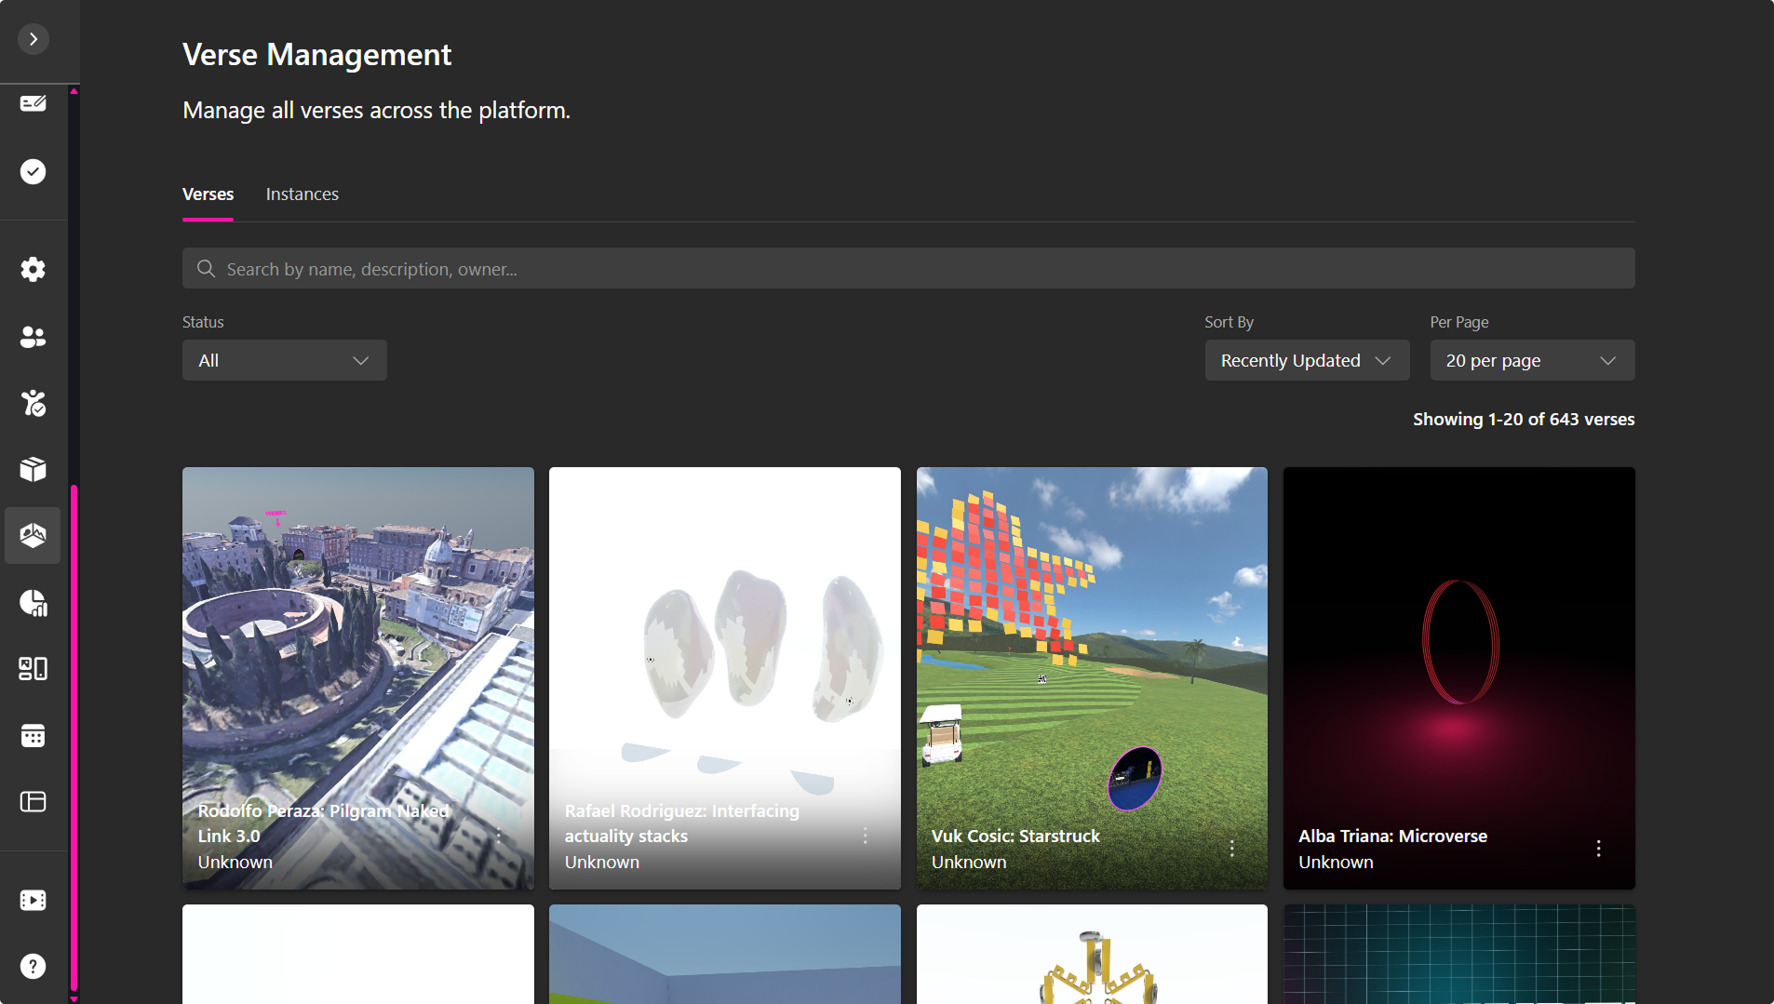
Task: Open options menu for Vuk Cosic: Starstruck
Action: (1231, 849)
